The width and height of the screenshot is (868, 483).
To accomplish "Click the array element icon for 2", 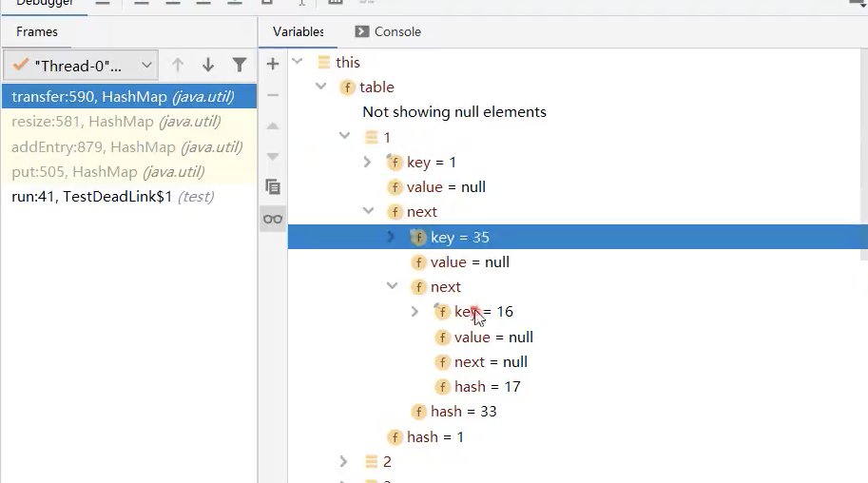I will pos(372,461).
